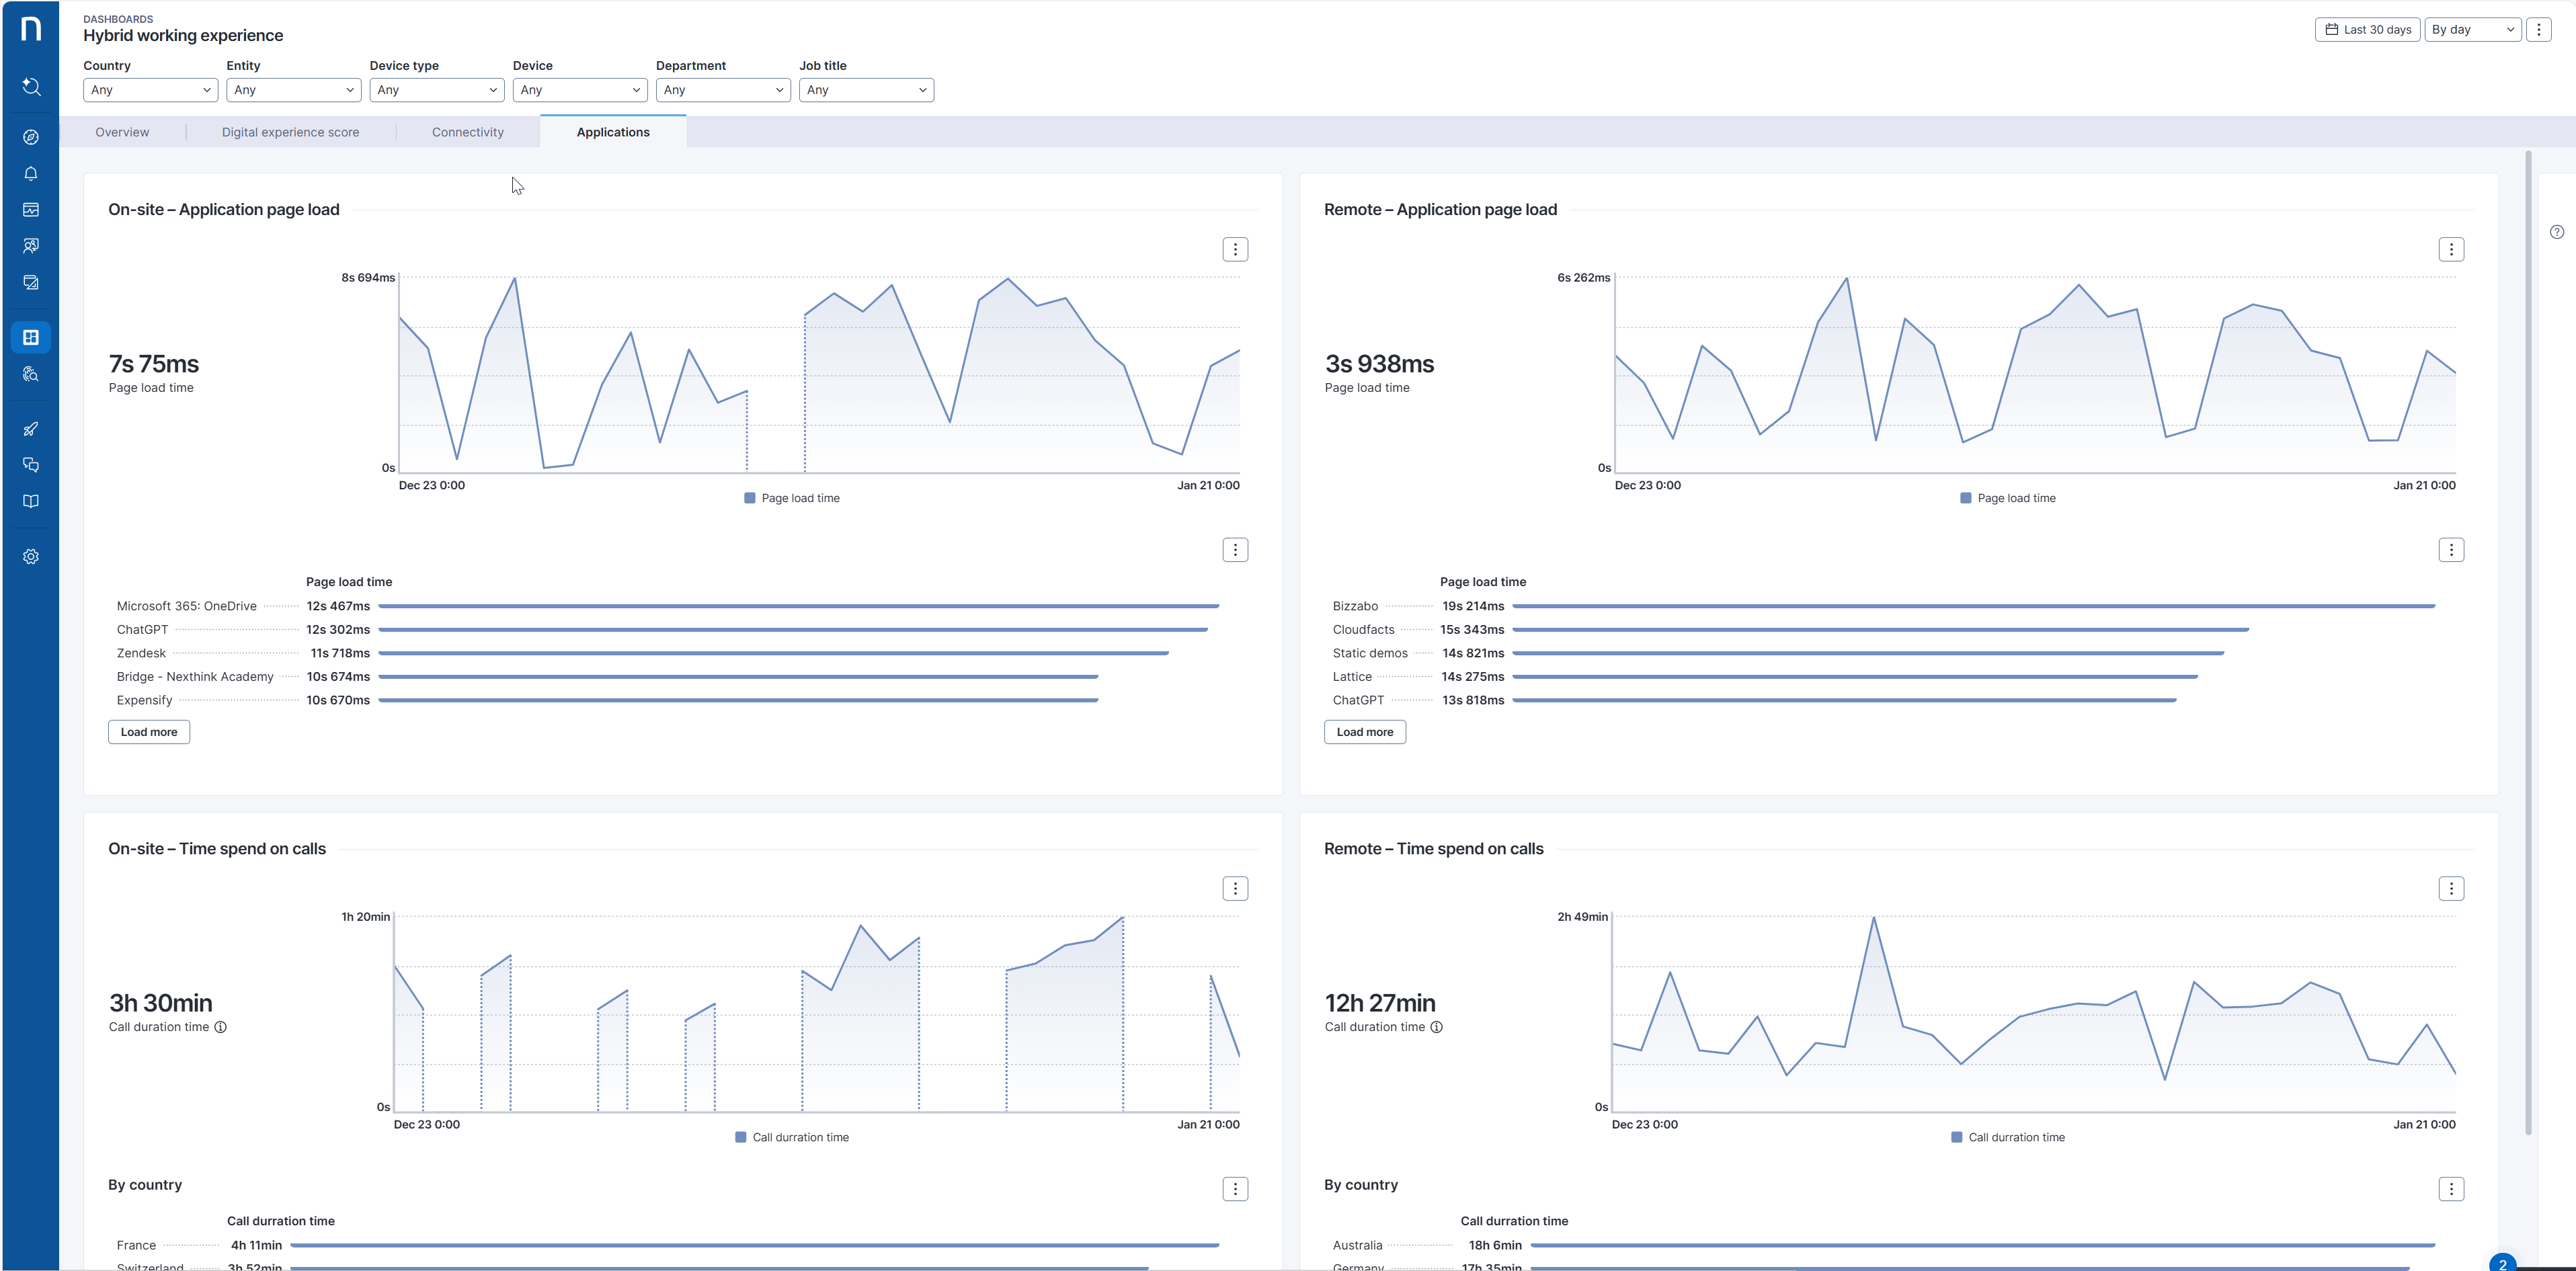Click the vertical page scrollbar
Image resolution: width=2576 pixels, height=1271 pixels.
(2528, 640)
